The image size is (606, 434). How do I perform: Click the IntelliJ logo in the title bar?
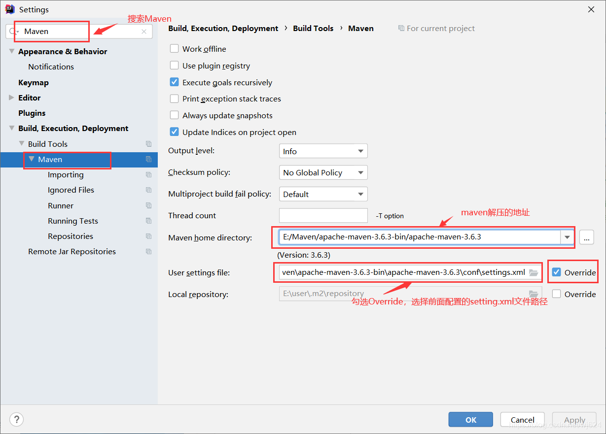pyautogui.click(x=10, y=9)
